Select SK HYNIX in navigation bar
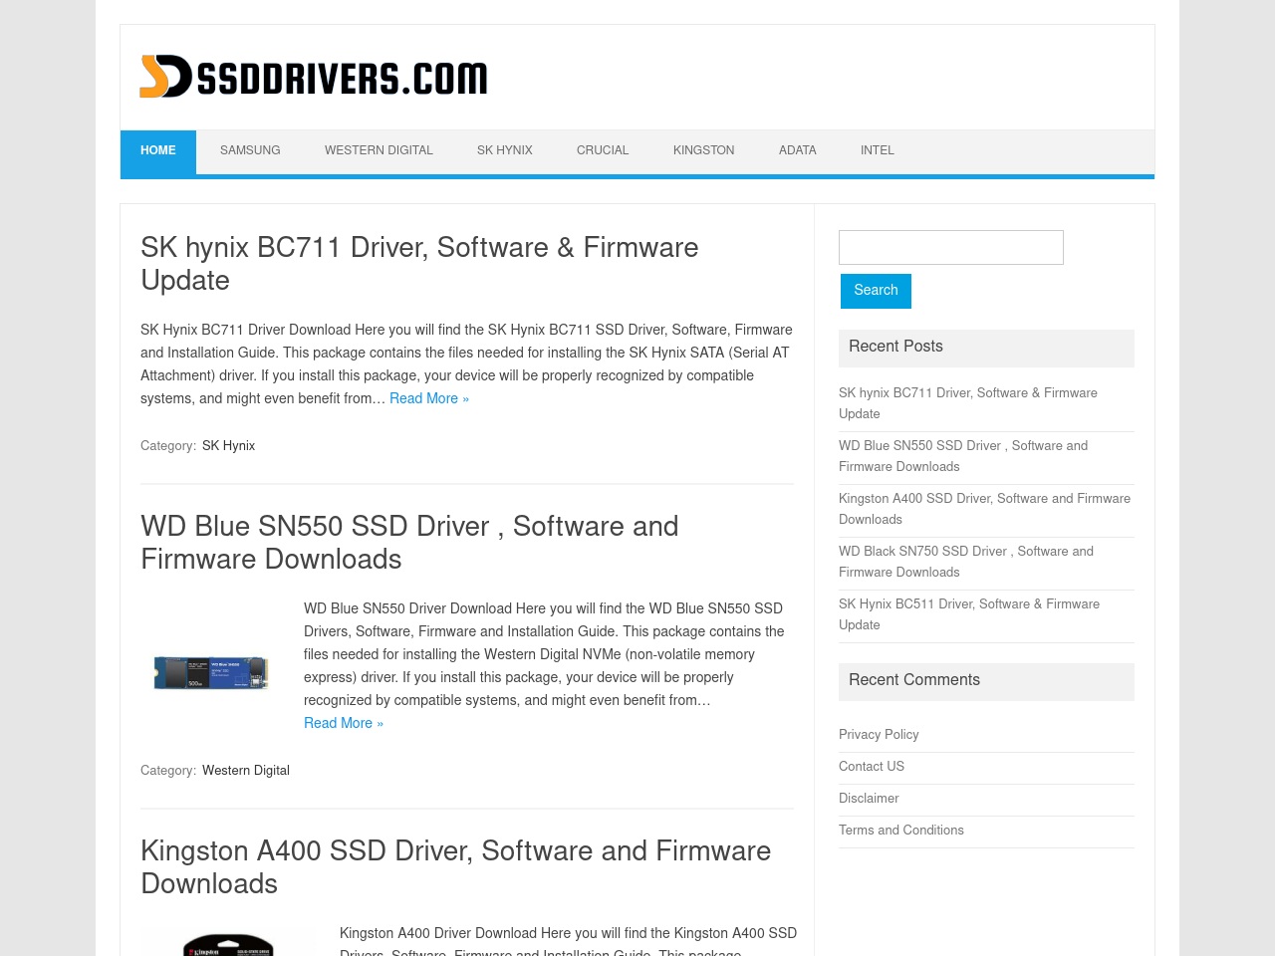This screenshot has width=1275, height=956. [505, 151]
